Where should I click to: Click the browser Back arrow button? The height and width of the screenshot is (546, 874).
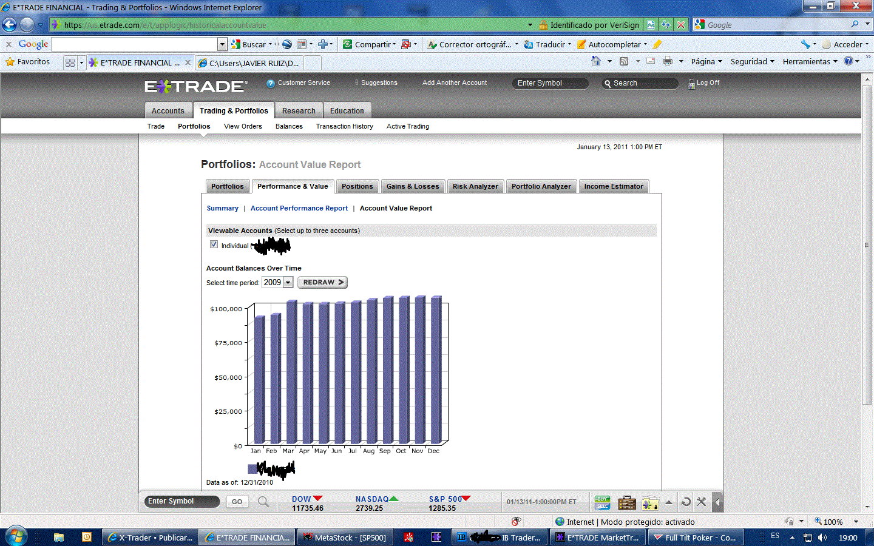[10, 25]
